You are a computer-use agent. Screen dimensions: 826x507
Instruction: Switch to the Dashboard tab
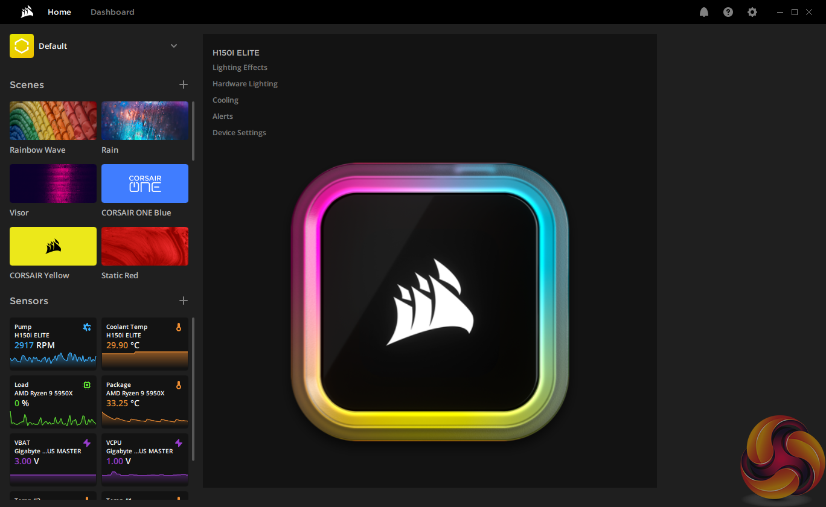112,12
